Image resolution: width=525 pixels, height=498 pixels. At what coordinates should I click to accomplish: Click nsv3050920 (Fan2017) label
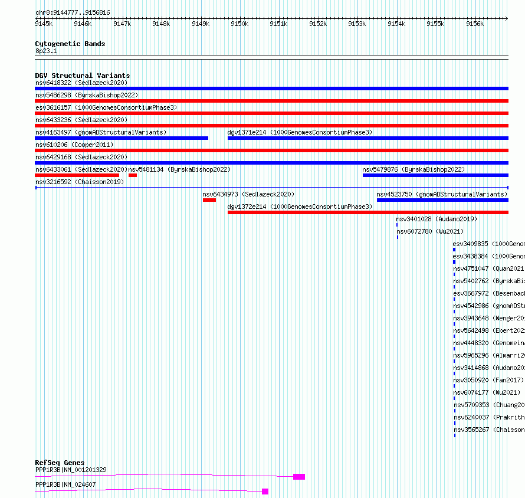[x=488, y=380]
